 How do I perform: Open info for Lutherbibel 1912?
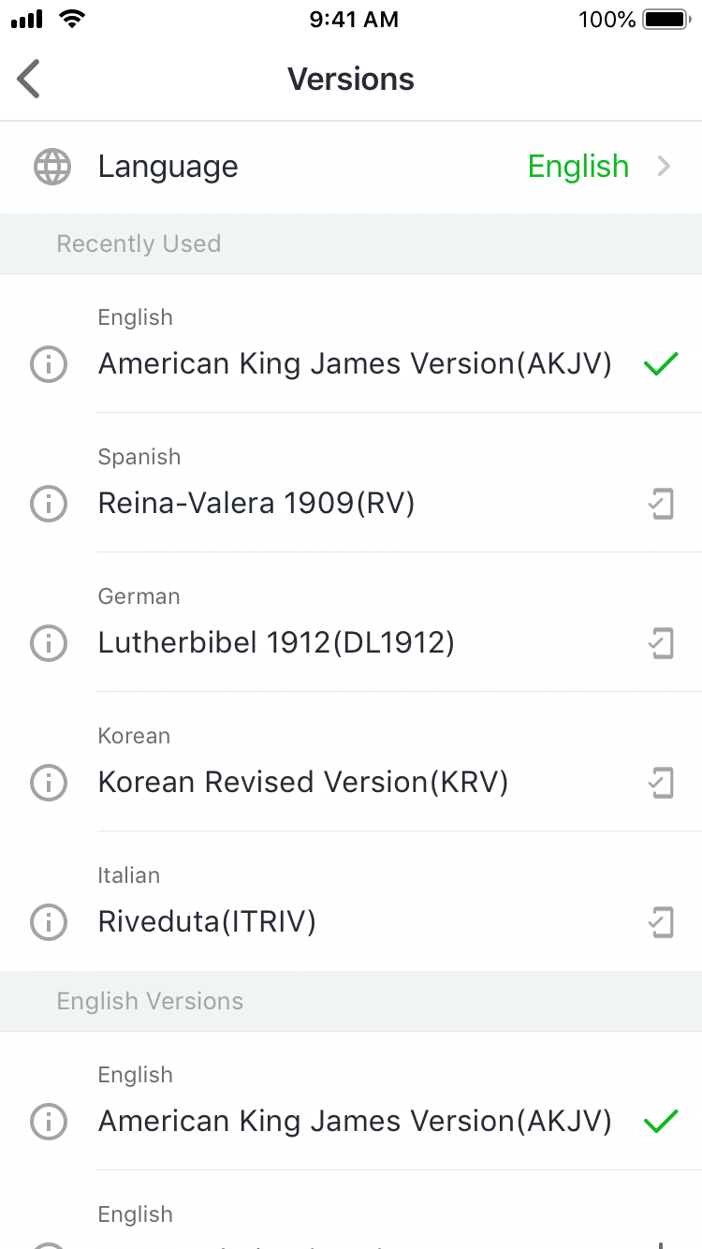click(x=49, y=643)
